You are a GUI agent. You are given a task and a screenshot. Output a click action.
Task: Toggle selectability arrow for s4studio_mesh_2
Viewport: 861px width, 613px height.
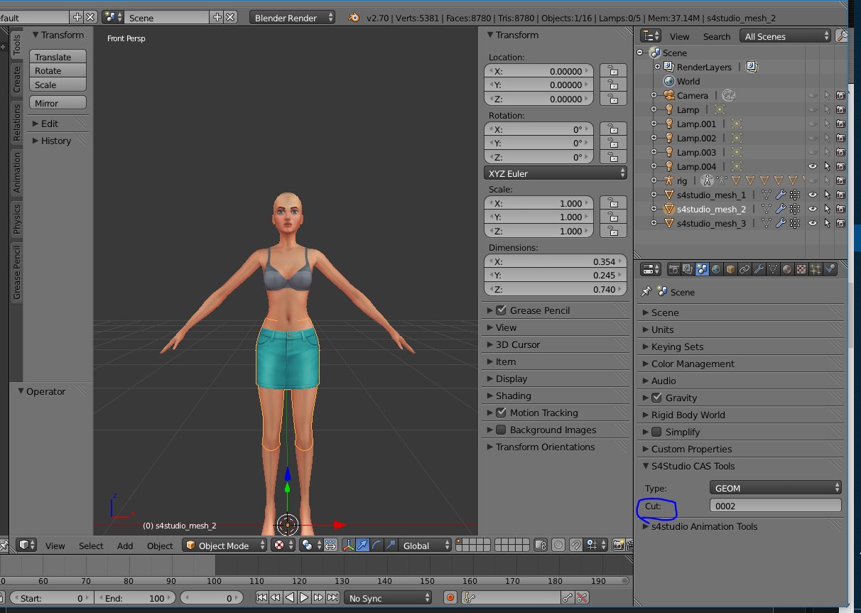[x=827, y=209]
